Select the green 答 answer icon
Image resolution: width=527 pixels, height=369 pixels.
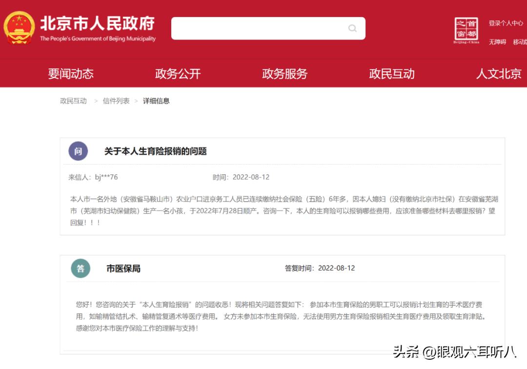click(x=79, y=268)
